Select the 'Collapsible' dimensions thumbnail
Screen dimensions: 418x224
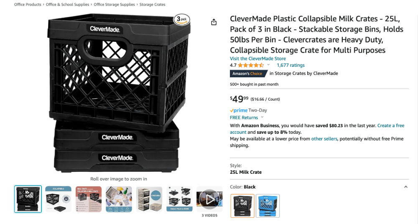(59, 199)
